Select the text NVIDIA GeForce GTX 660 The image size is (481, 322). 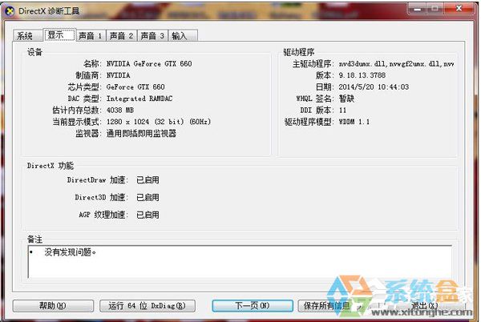pyautogui.click(x=149, y=64)
